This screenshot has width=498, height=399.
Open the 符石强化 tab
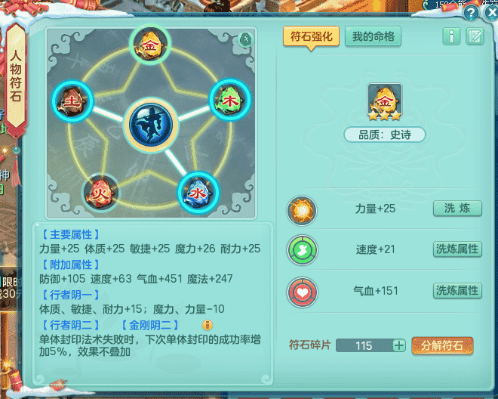[x=311, y=36]
